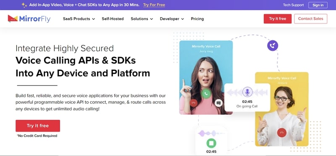Open the Self-Hosted page
The image size is (336, 156).
pyautogui.click(x=113, y=19)
